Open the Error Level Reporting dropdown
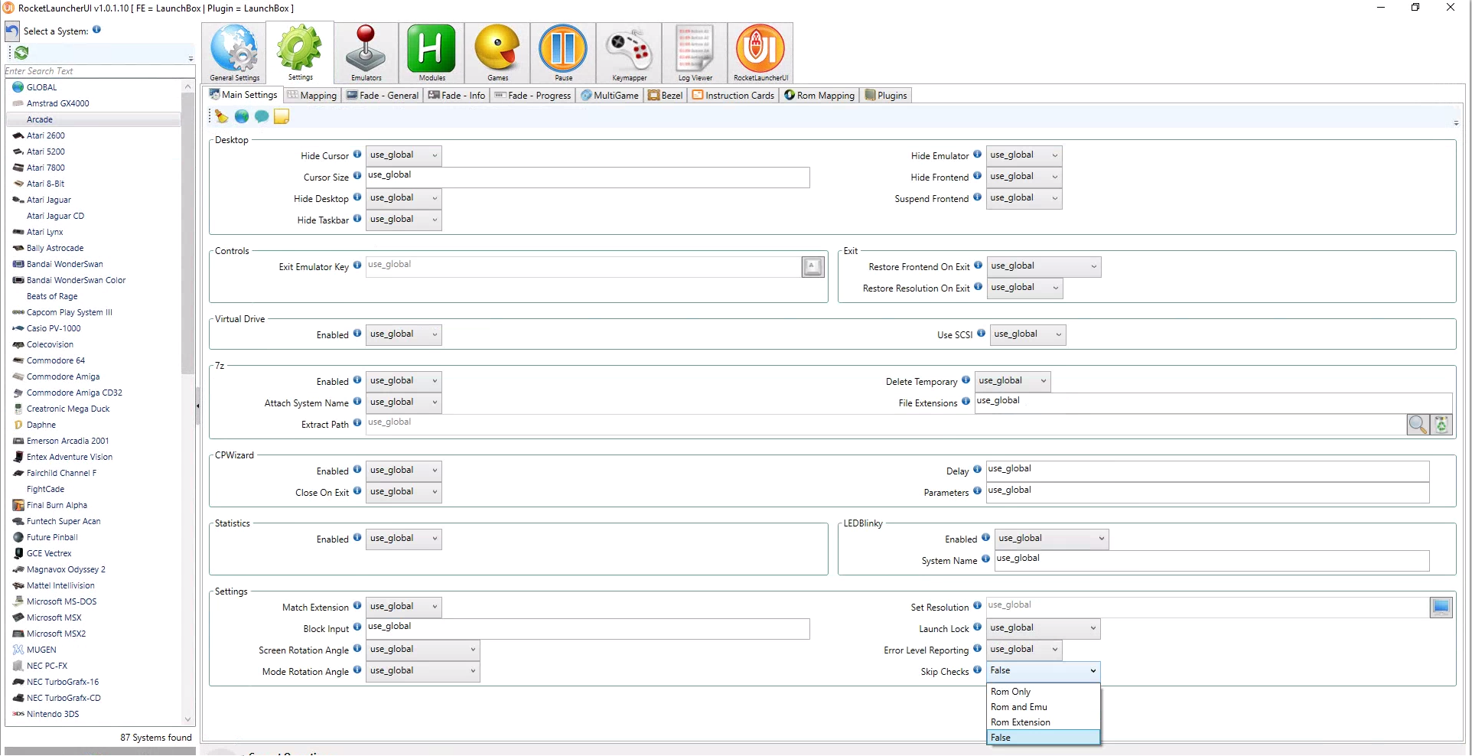Image resolution: width=1472 pixels, height=756 pixels. tap(1024, 650)
